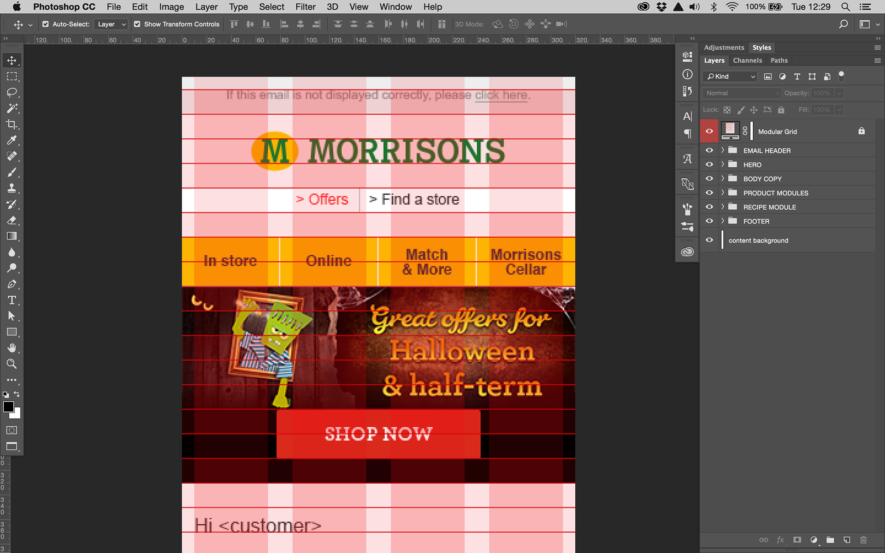Expand the BODY COPY group
Screen dimensions: 885x553
pos(722,179)
